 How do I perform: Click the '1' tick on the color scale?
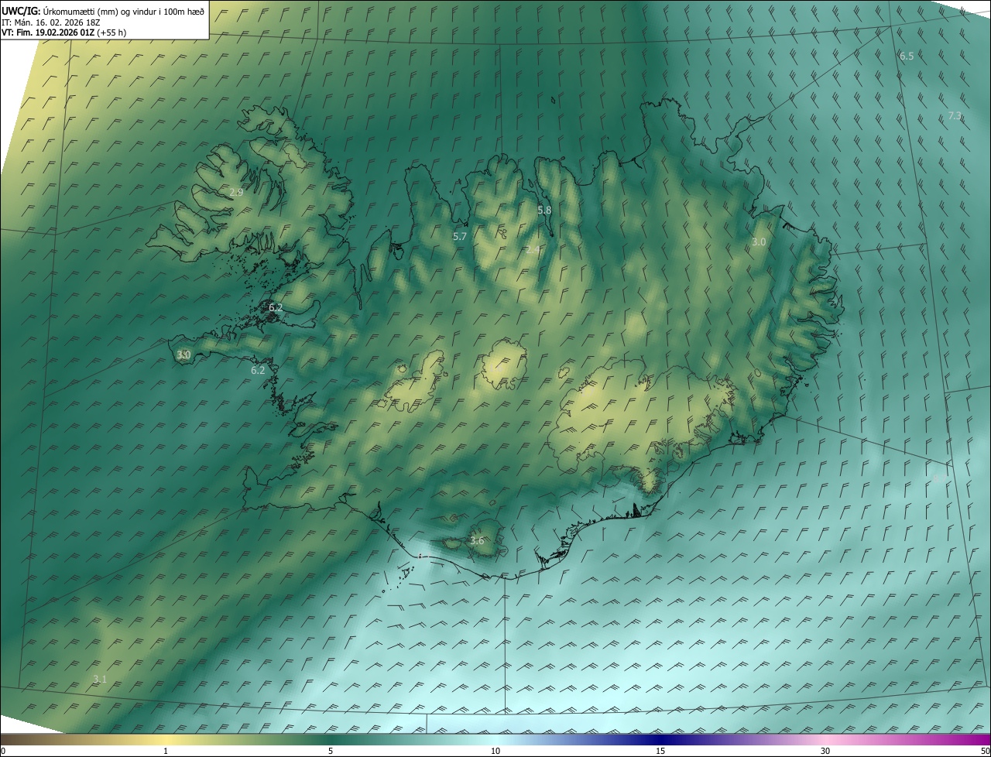tap(166, 752)
